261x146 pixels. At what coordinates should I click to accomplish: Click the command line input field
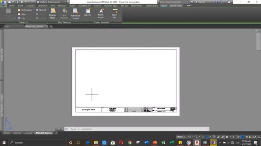click(x=137, y=129)
